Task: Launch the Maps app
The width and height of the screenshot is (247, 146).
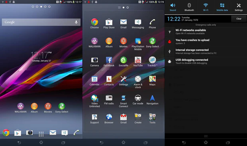Action: (152, 81)
